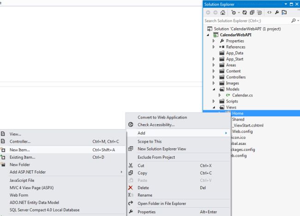Expand the Calendar.cs node

220,95
